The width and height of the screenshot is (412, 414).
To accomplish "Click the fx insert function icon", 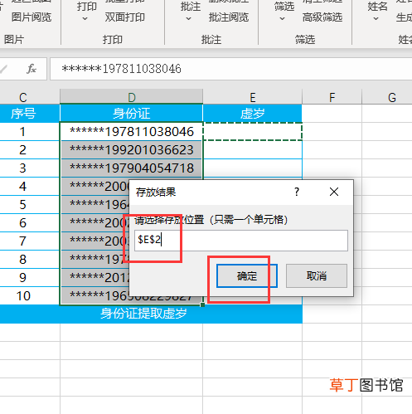I will [x=32, y=69].
